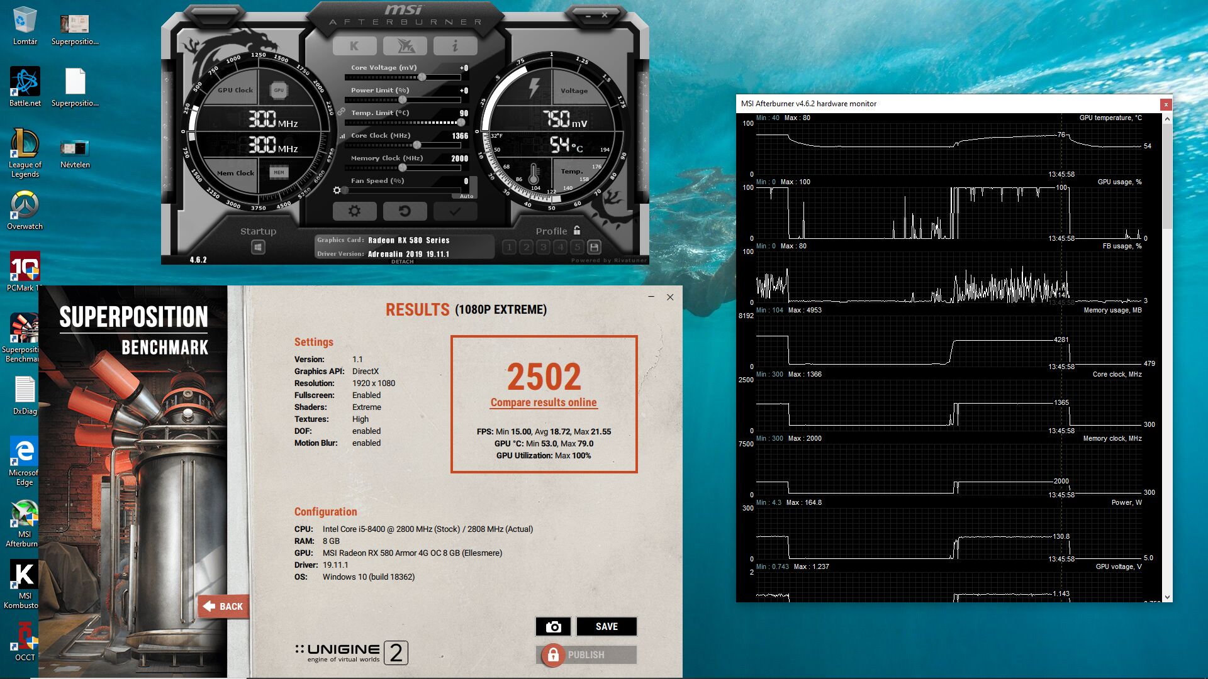
Task: Close the Superposition results window
Action: pos(670,297)
